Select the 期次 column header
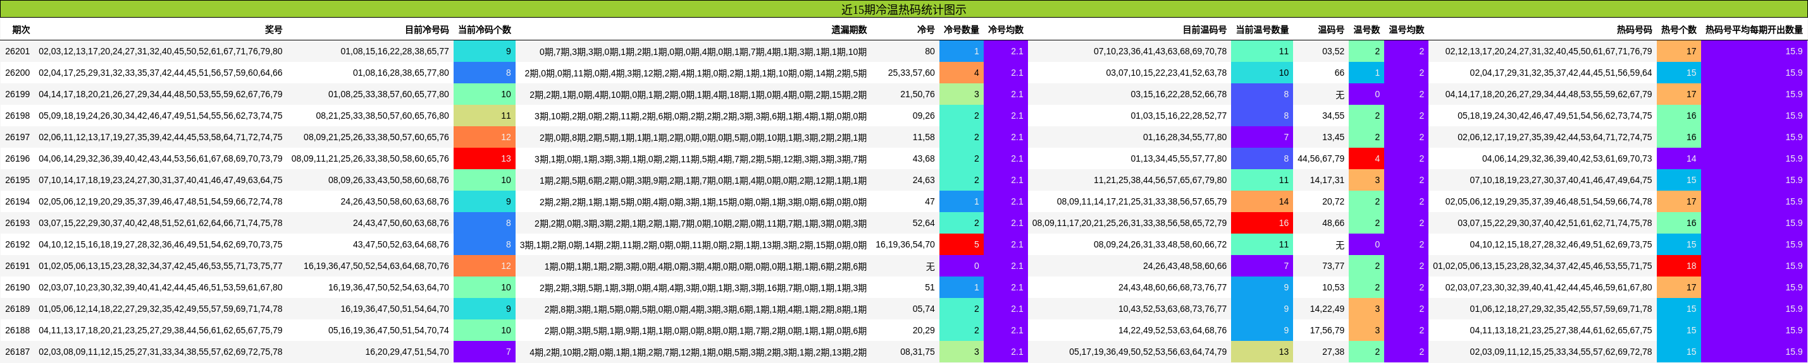The image size is (1808, 363). [21, 30]
